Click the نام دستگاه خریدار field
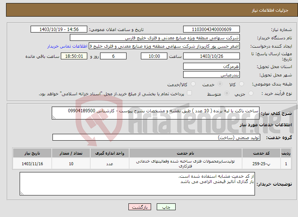 pyautogui.click(x=155, y=38)
